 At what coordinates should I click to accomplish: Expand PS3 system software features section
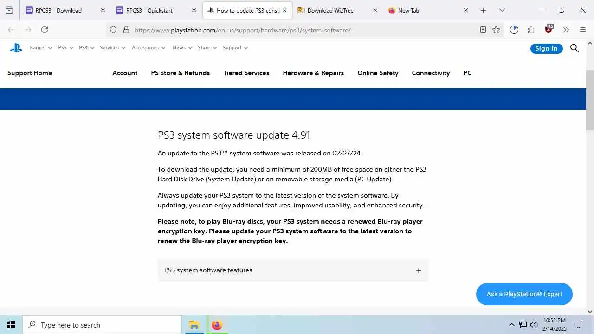point(293,270)
